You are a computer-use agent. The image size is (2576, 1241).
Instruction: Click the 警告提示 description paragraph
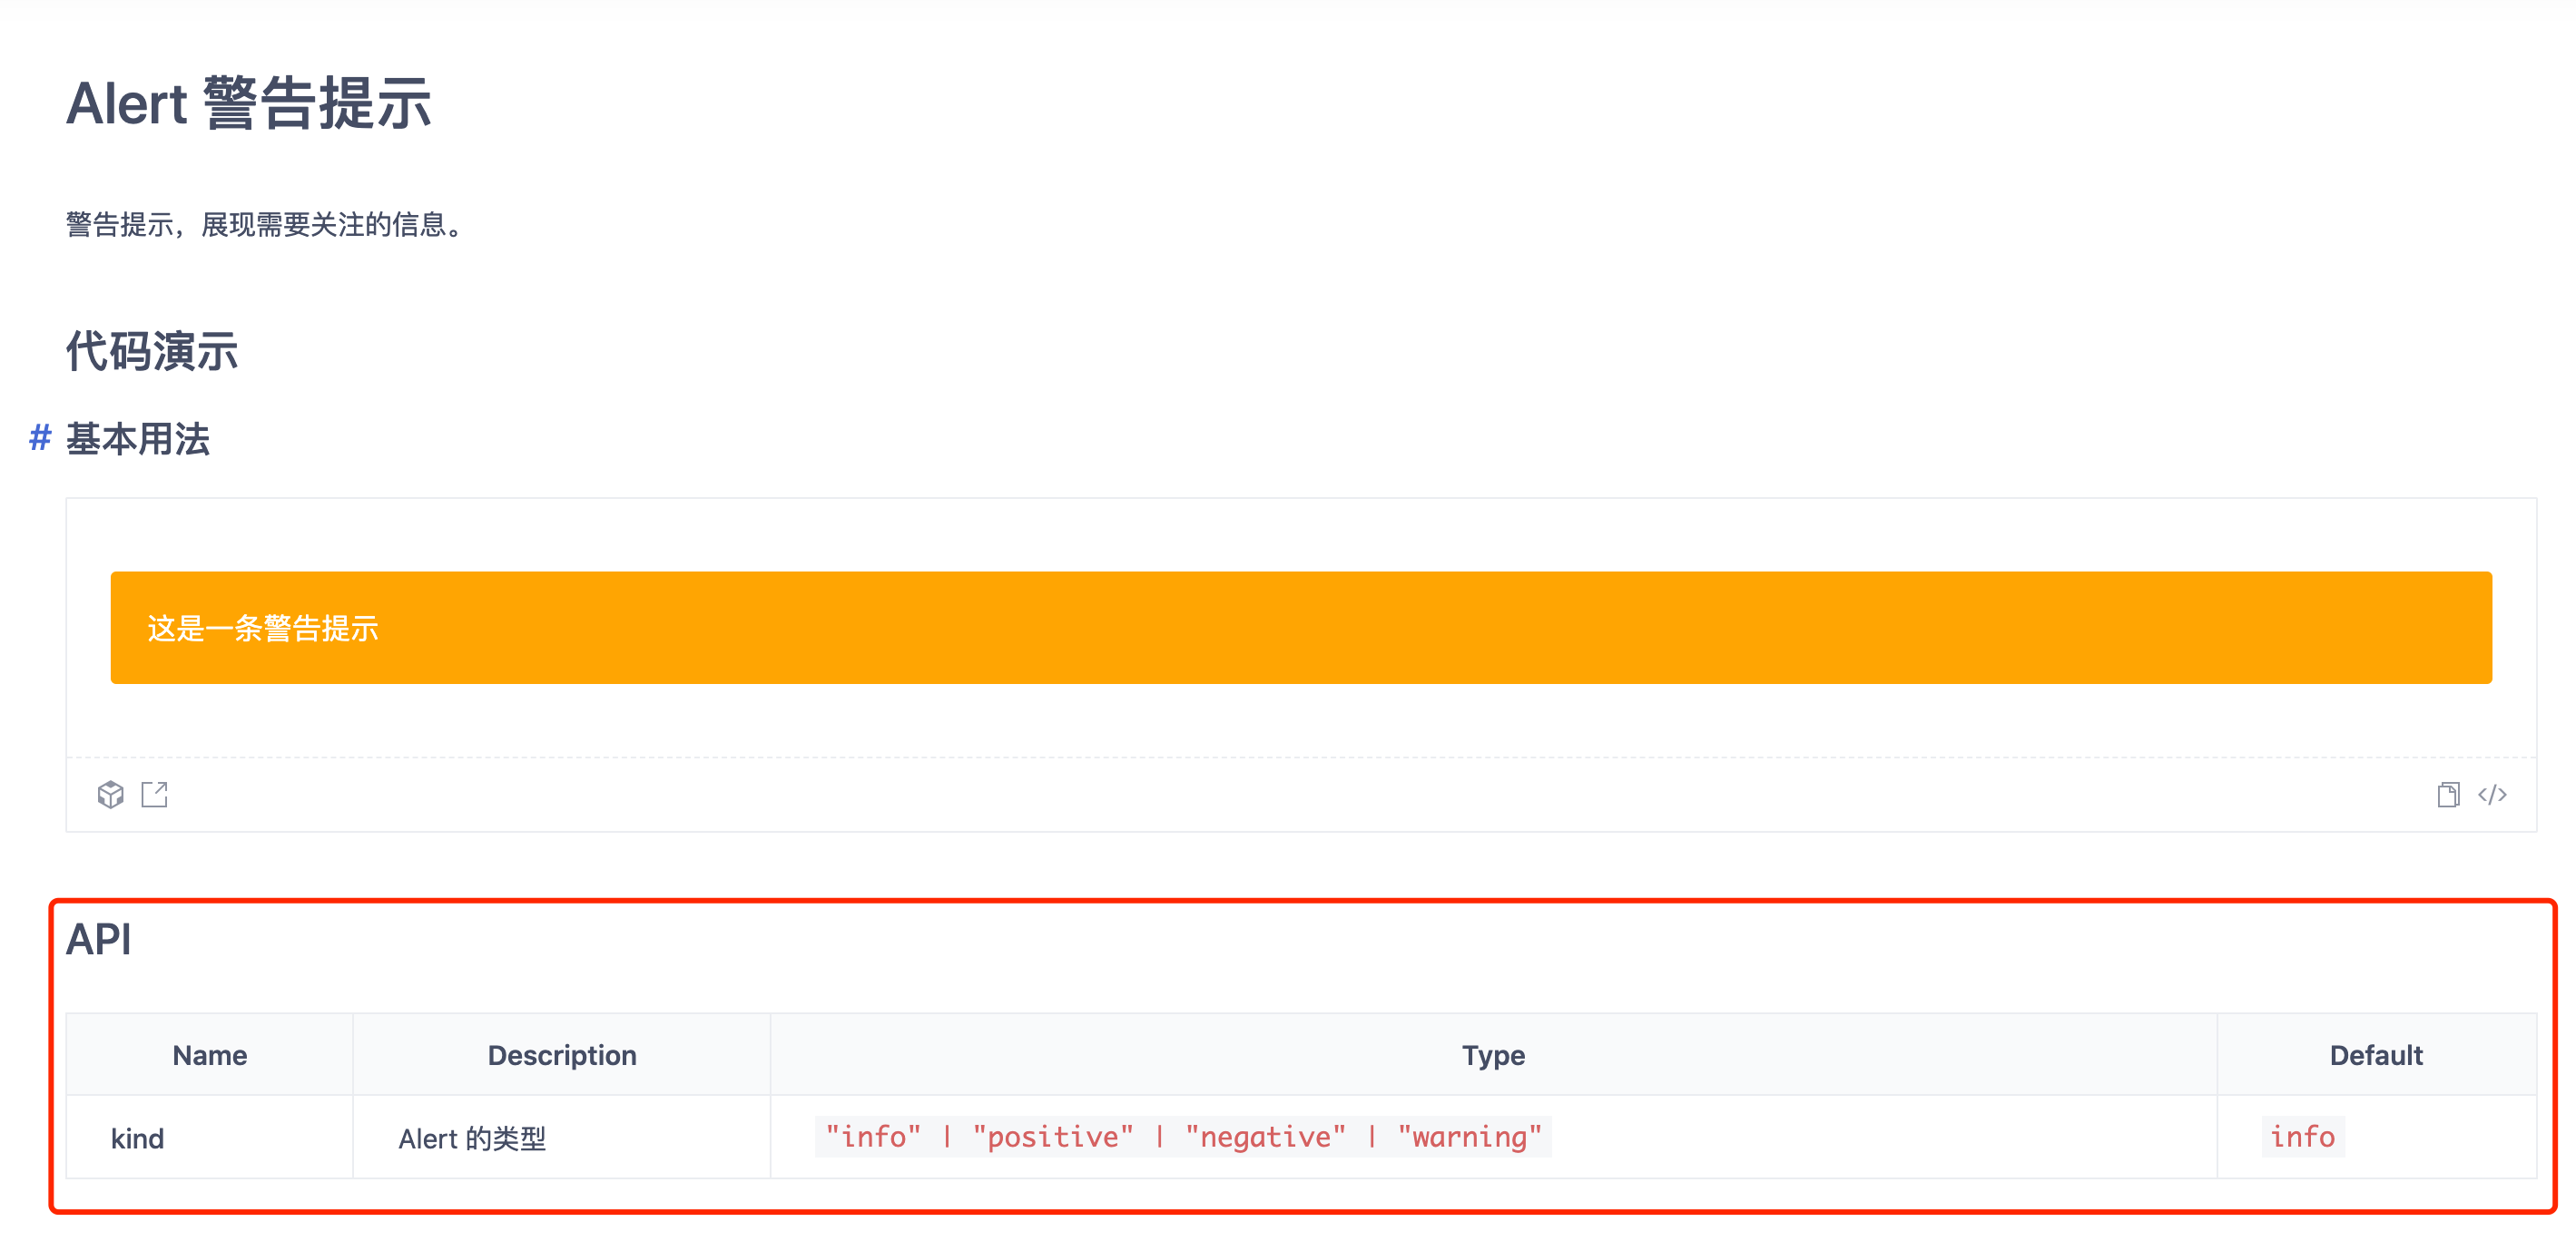tap(266, 225)
